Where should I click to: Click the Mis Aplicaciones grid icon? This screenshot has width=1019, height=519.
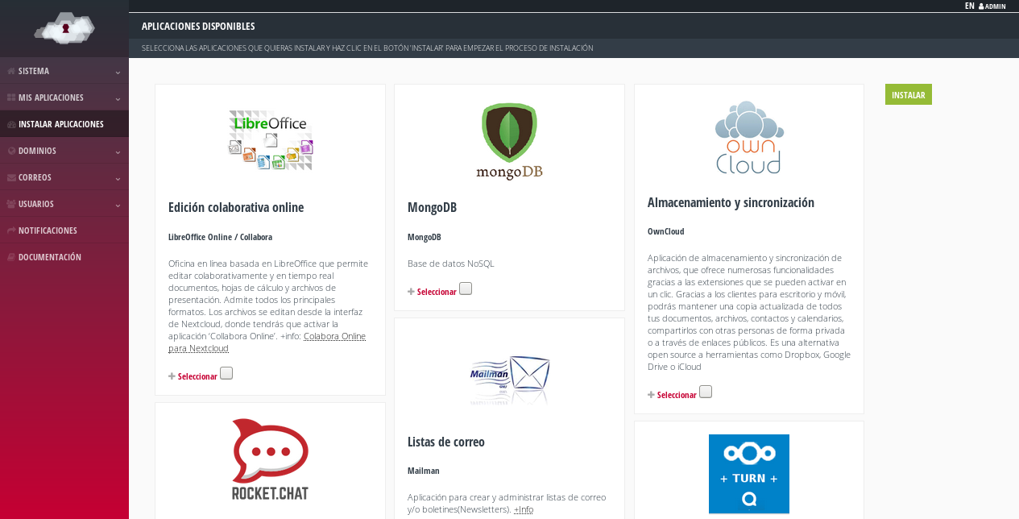point(11,98)
